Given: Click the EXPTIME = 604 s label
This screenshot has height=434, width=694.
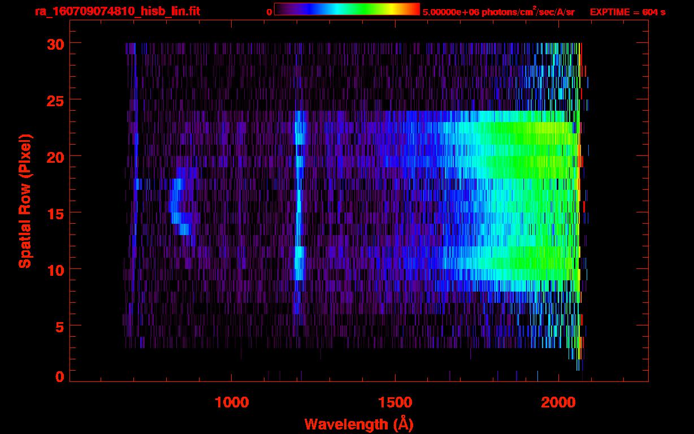Looking at the screenshot, I should click(628, 12).
